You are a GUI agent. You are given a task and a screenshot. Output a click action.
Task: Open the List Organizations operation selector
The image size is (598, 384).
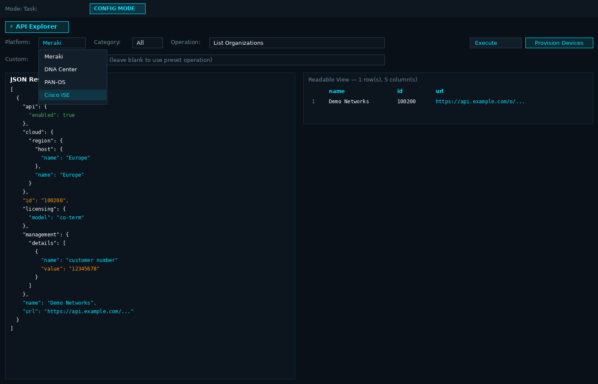pos(297,43)
